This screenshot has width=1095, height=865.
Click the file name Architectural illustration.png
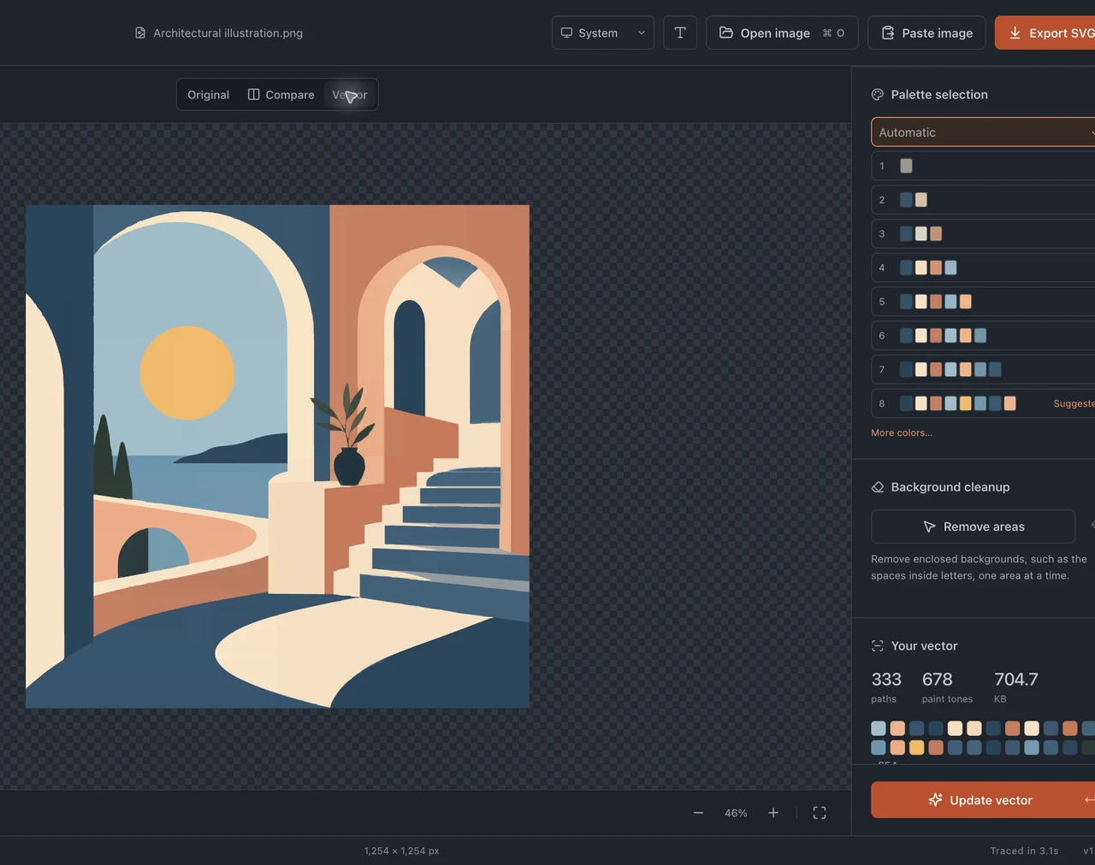click(x=228, y=33)
